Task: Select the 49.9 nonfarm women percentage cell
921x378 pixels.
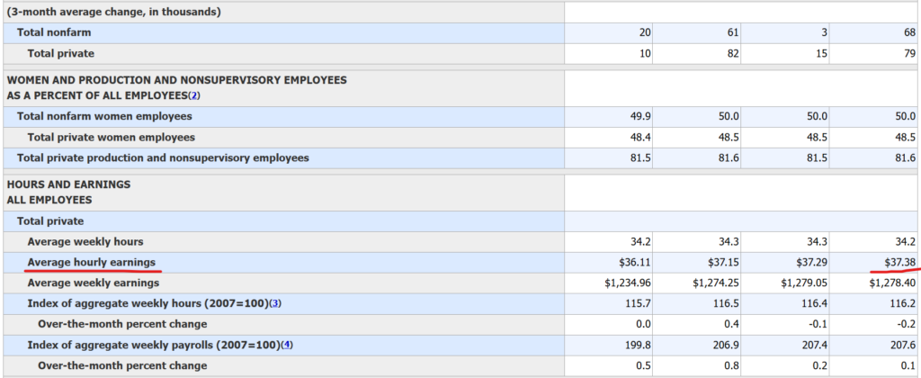Action: 641,116
